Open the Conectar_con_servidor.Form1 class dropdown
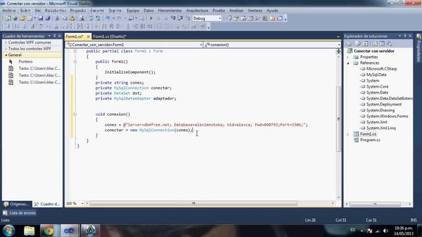Image resolution: width=422 pixels, height=237 pixels. (x=201, y=45)
